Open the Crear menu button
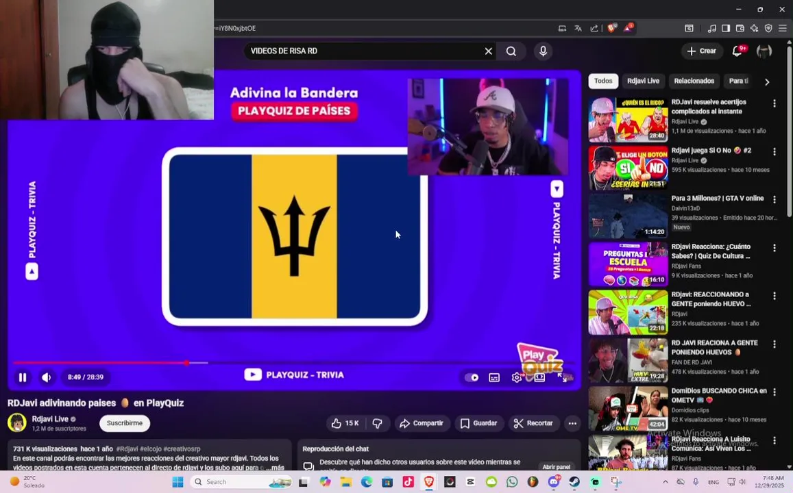 tap(701, 51)
